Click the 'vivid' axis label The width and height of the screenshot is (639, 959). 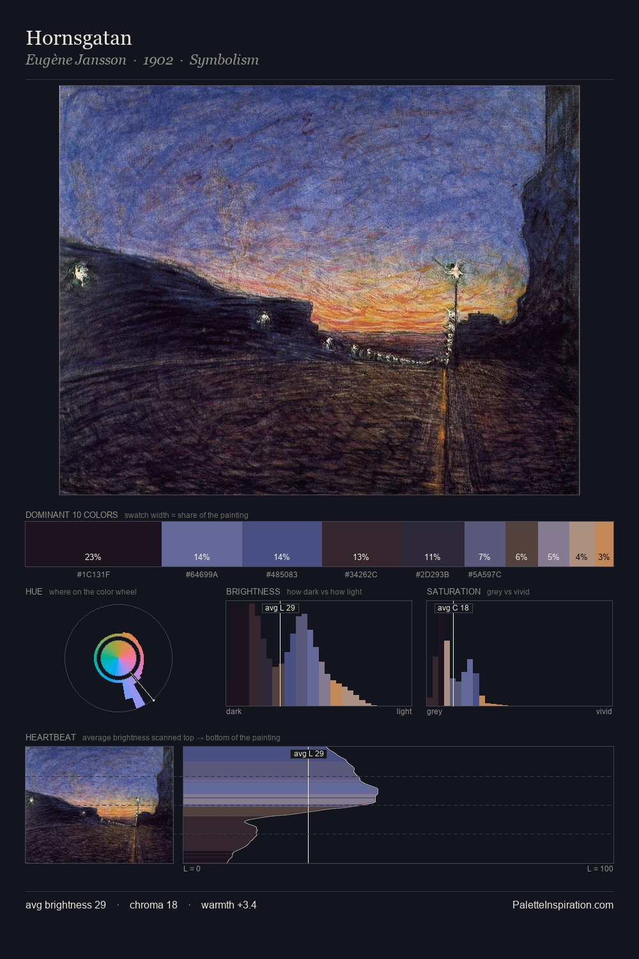click(x=604, y=712)
